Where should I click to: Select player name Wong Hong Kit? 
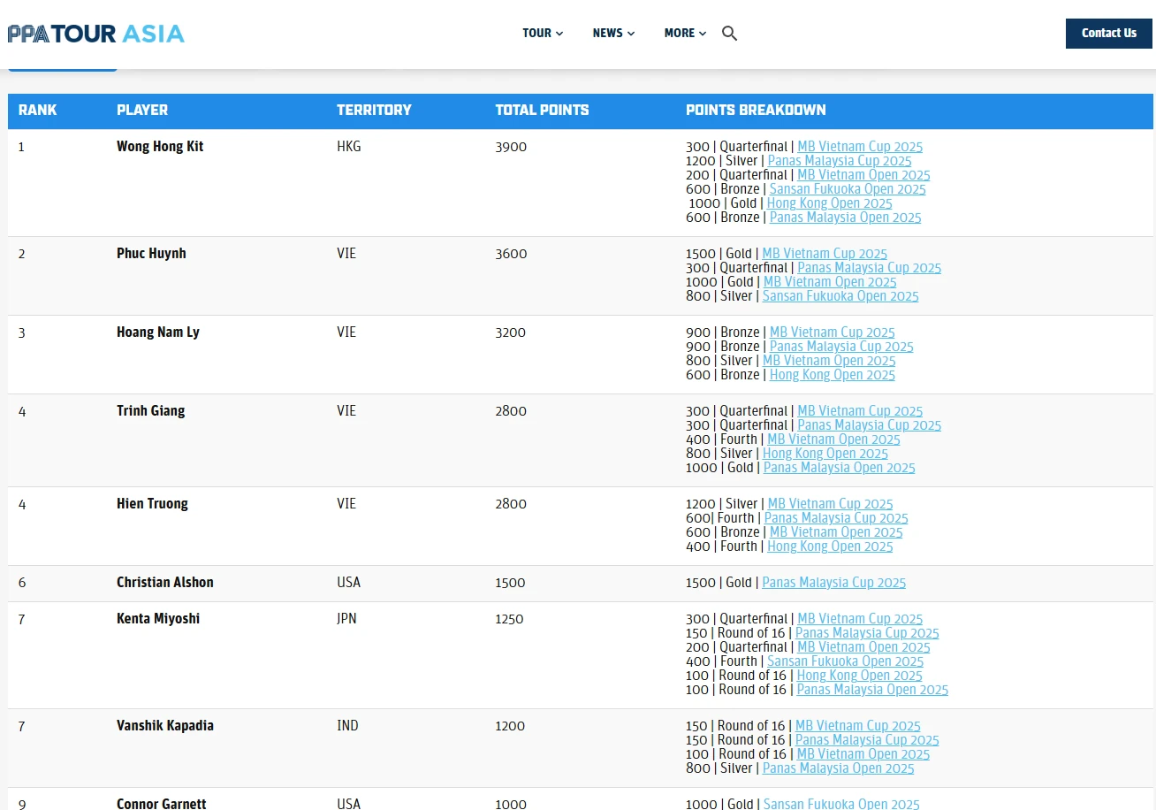tap(160, 147)
